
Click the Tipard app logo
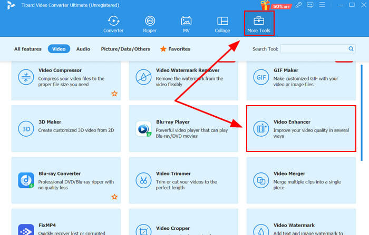11,5
